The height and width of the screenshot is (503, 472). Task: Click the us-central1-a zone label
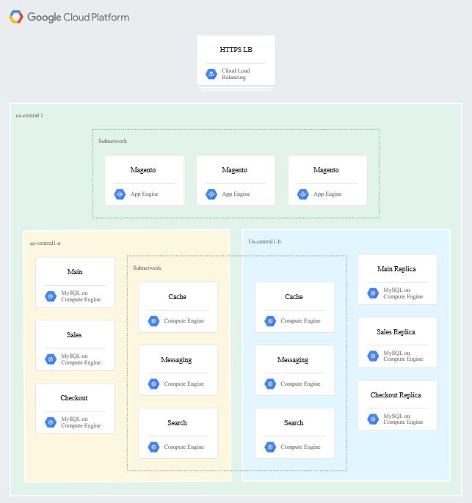pyautogui.click(x=45, y=243)
